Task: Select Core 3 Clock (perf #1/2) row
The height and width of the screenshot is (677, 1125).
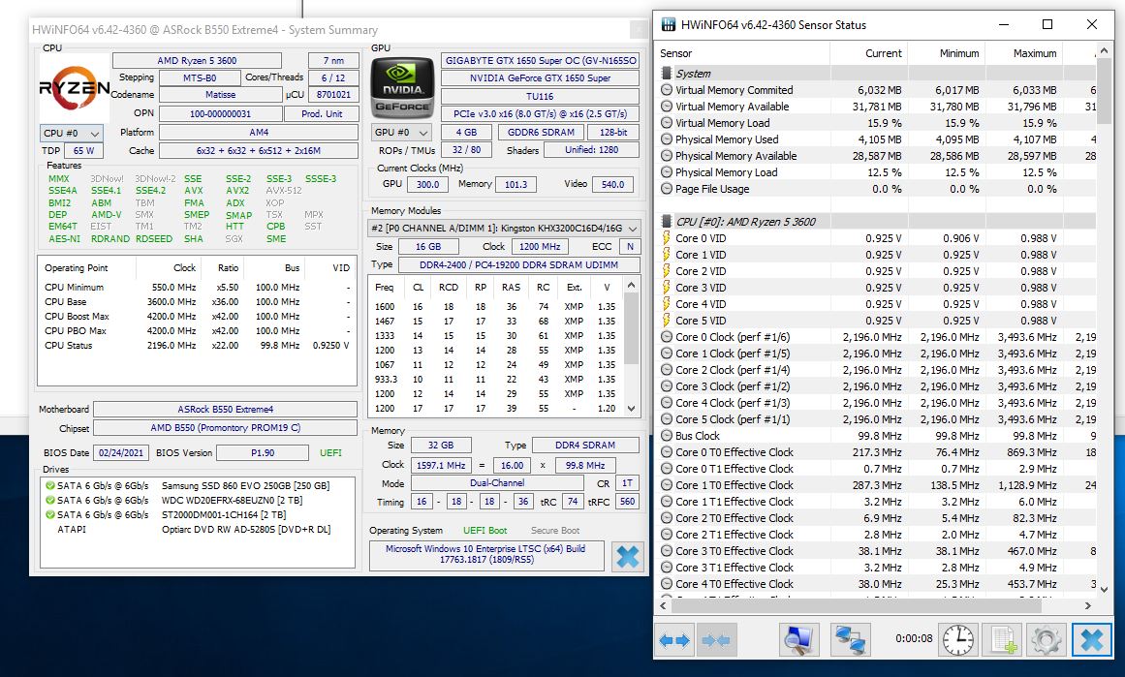Action: point(876,386)
